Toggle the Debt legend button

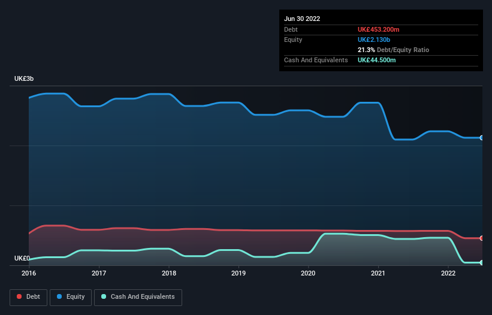click(28, 297)
